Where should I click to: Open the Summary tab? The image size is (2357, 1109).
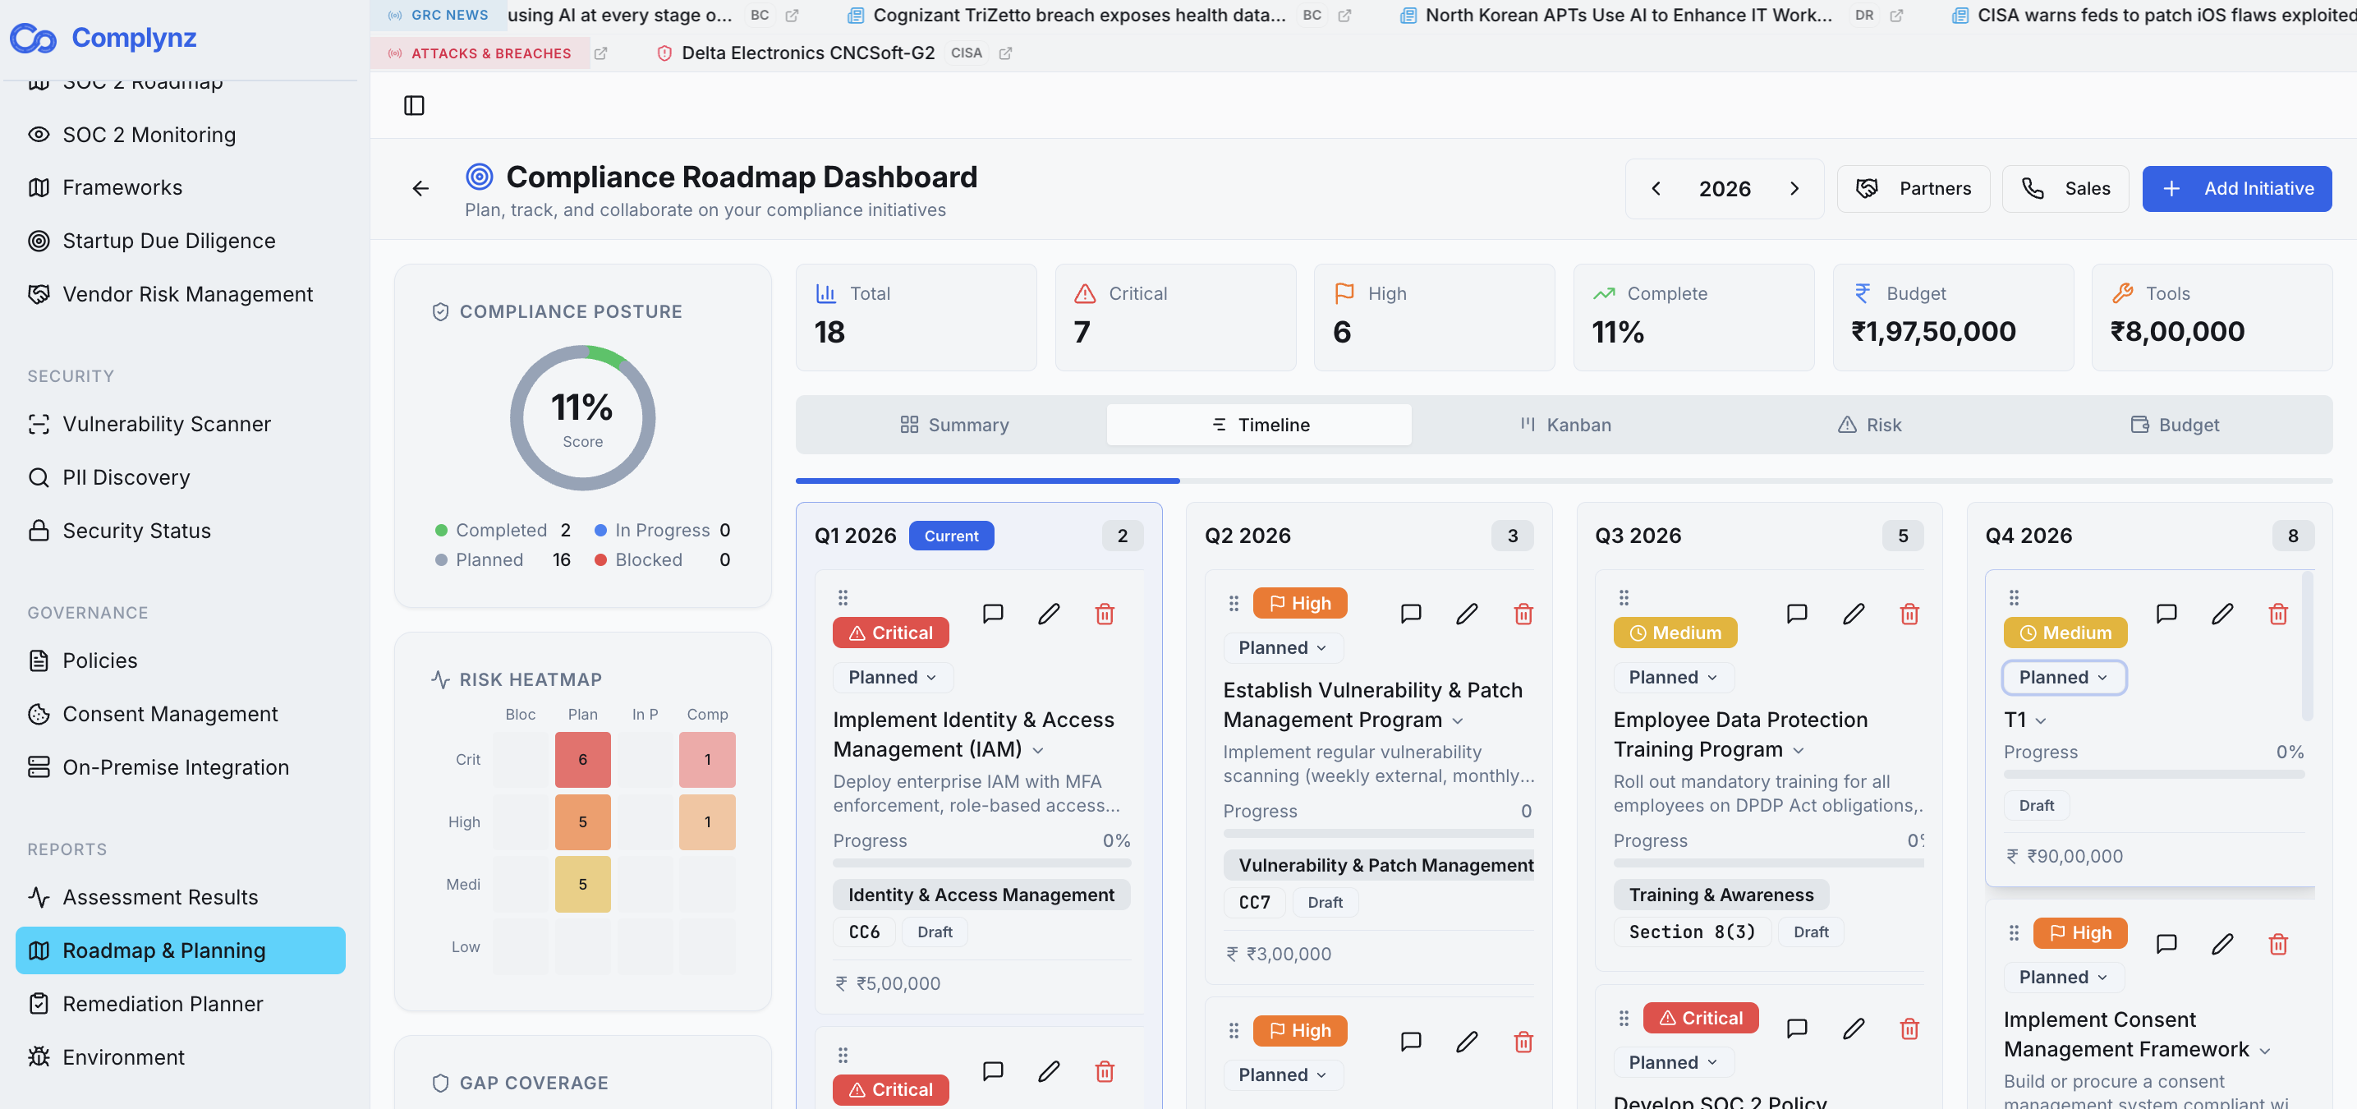[x=953, y=425]
